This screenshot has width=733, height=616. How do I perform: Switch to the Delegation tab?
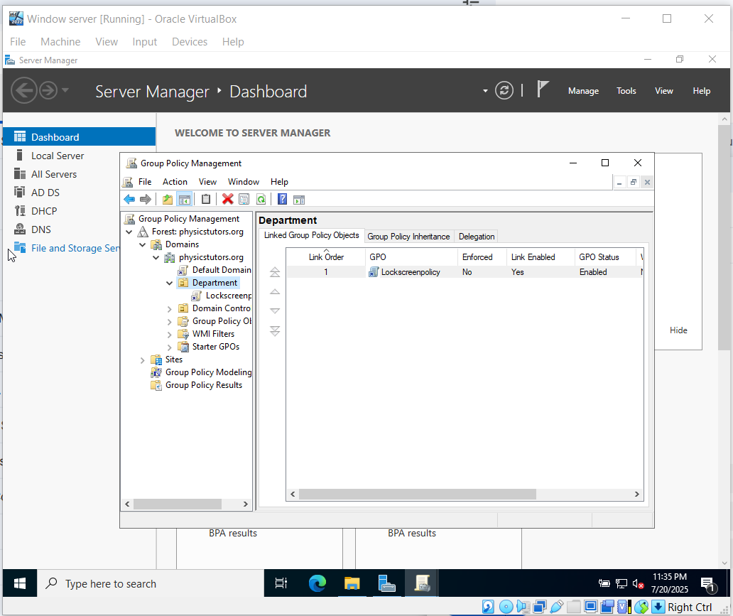coord(477,236)
